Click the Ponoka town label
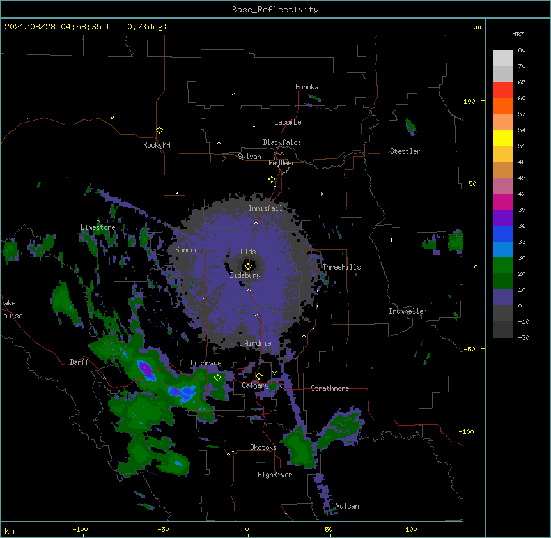The width and height of the screenshot is (551, 538). (307, 87)
